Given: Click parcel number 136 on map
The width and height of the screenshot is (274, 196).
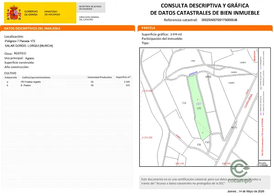Looking at the screenshot, I should coord(199,144).
